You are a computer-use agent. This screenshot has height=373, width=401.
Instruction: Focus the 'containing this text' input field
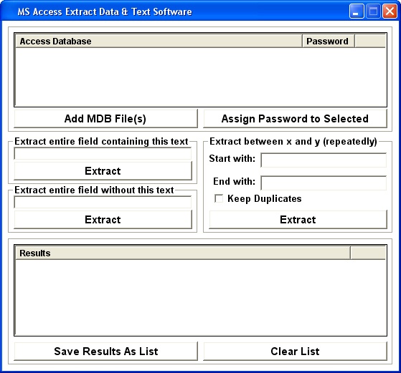[x=103, y=154]
